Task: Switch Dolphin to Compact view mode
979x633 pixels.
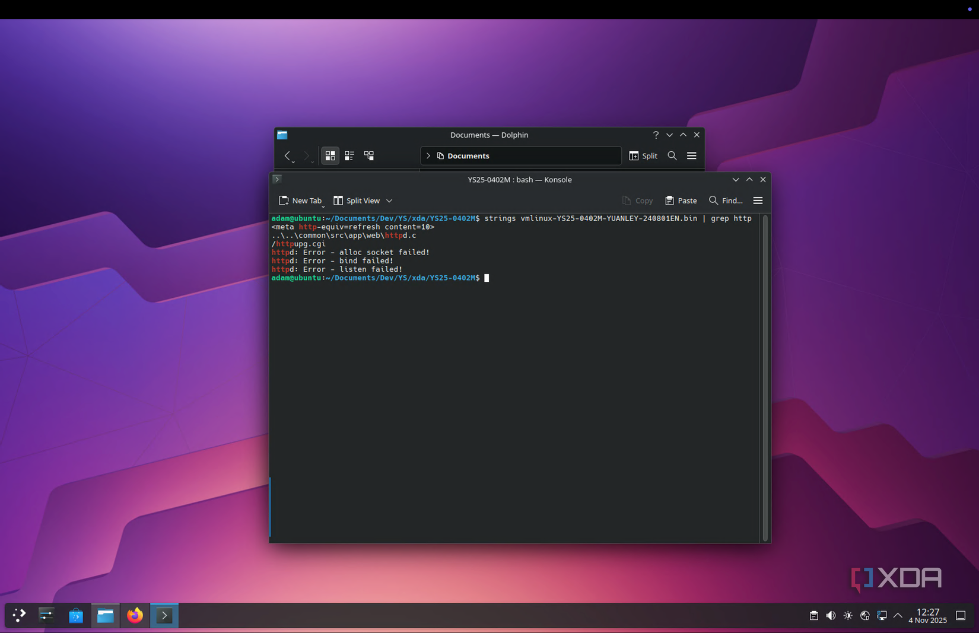Action: tap(349, 155)
